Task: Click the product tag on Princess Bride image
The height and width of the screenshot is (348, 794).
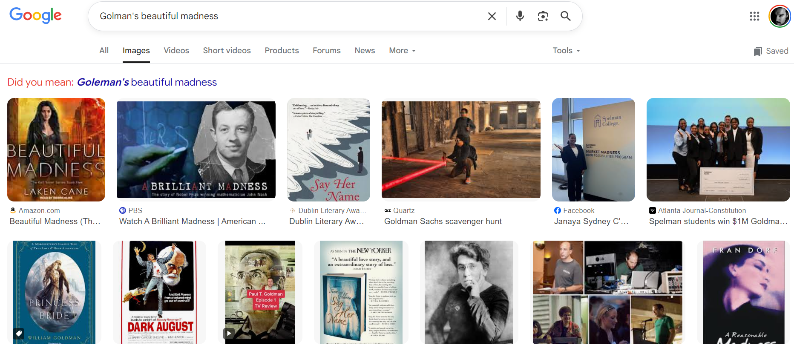Action: click(x=19, y=333)
